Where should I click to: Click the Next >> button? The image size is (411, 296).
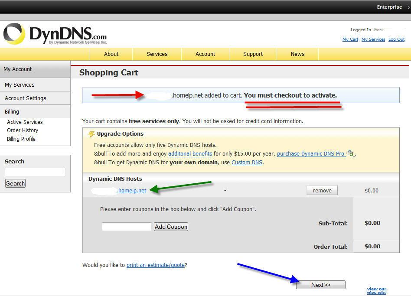point(320,285)
